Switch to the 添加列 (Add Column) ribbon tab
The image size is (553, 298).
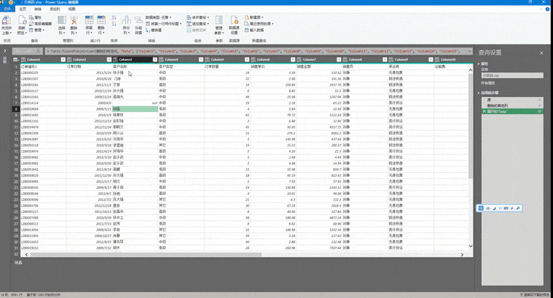pyautogui.click(x=55, y=10)
